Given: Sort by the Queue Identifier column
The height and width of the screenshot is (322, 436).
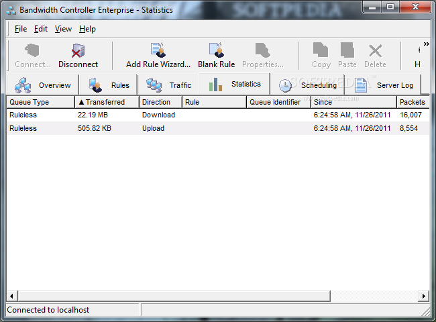Looking at the screenshot, I should tap(278, 102).
